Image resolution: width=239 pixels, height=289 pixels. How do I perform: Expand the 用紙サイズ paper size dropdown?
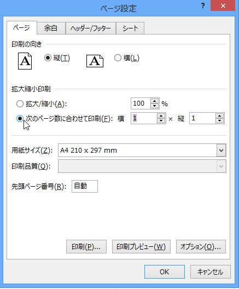tap(221, 151)
